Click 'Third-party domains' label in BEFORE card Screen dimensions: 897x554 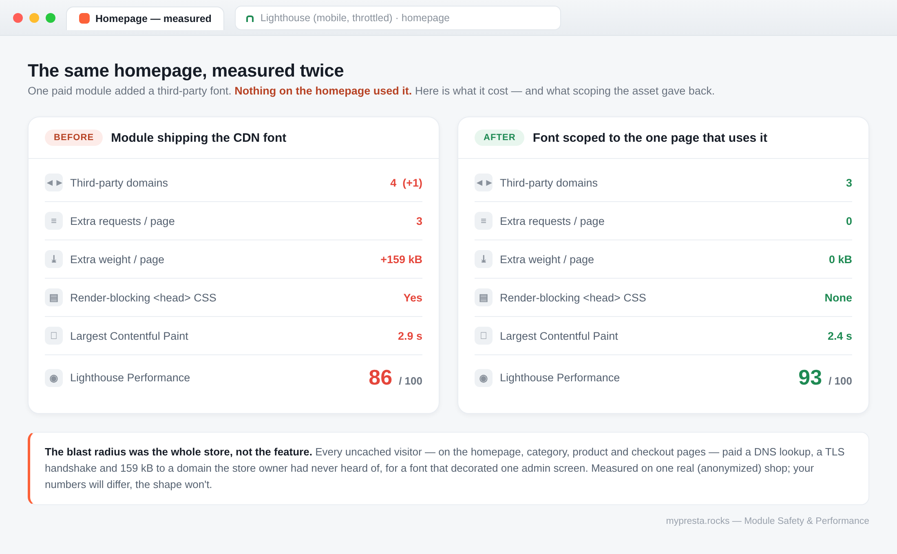pos(119,183)
